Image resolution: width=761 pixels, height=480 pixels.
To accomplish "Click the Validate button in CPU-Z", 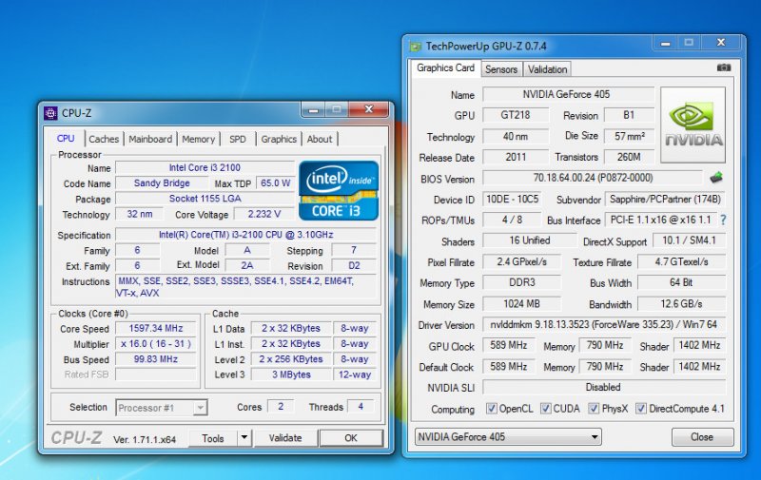I will pyautogui.click(x=285, y=438).
